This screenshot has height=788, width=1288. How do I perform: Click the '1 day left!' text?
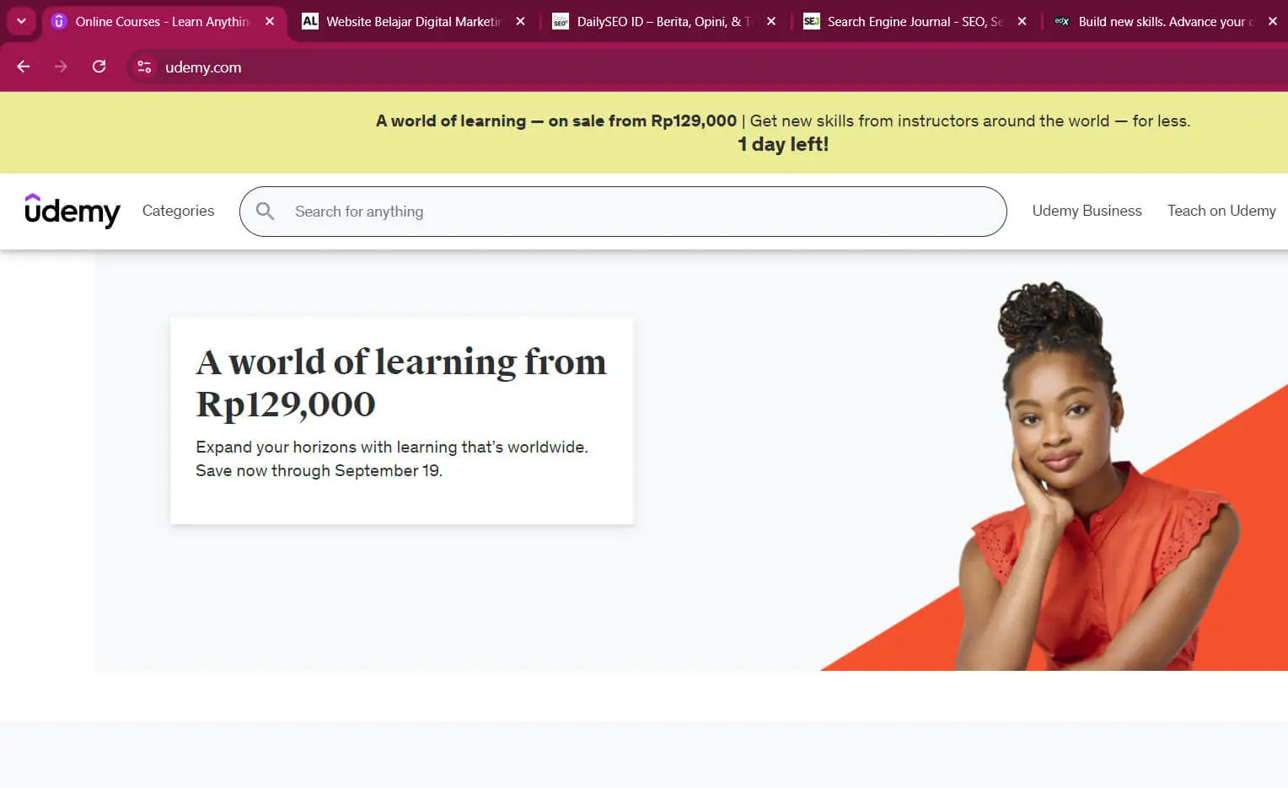[x=783, y=144]
